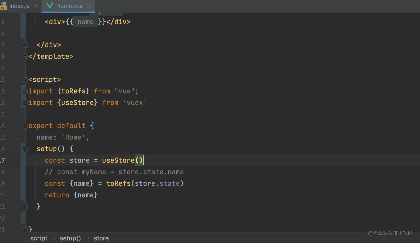Toggle fold marker on the toRefs import line
Screen dimensions: 420x243
(25, 91)
